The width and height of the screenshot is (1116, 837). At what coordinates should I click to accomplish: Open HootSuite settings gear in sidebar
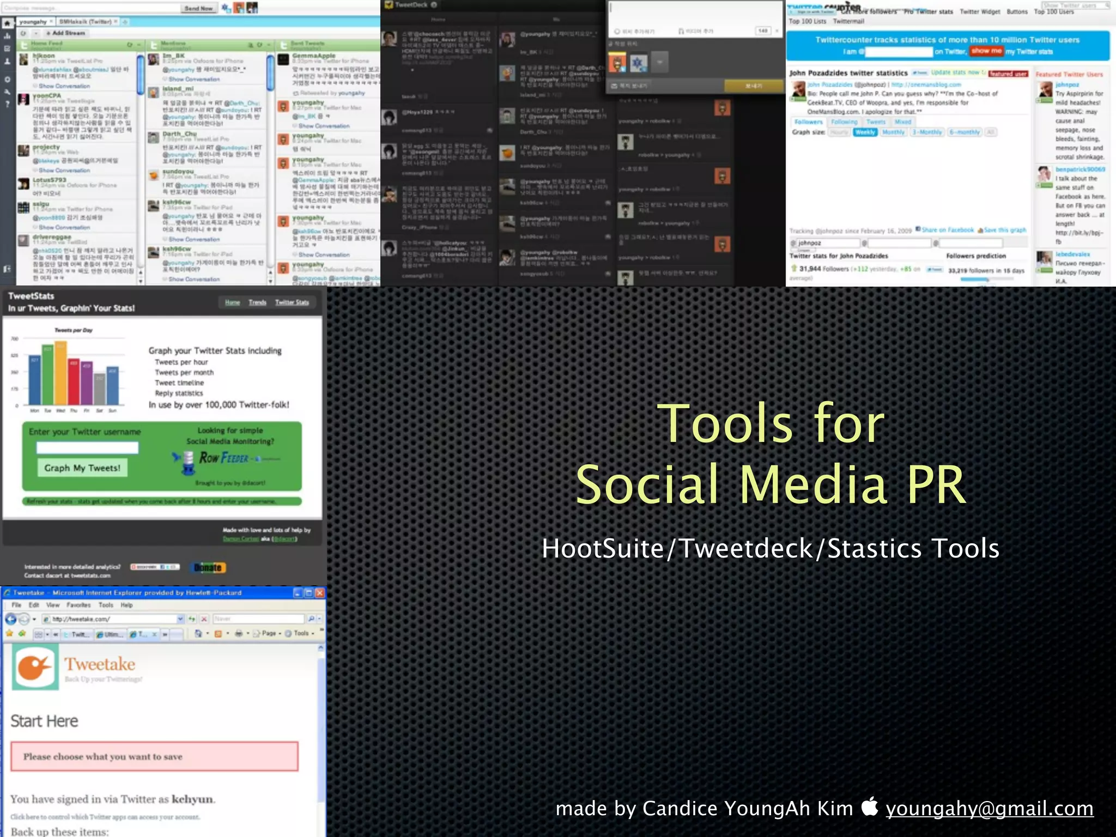click(x=8, y=80)
